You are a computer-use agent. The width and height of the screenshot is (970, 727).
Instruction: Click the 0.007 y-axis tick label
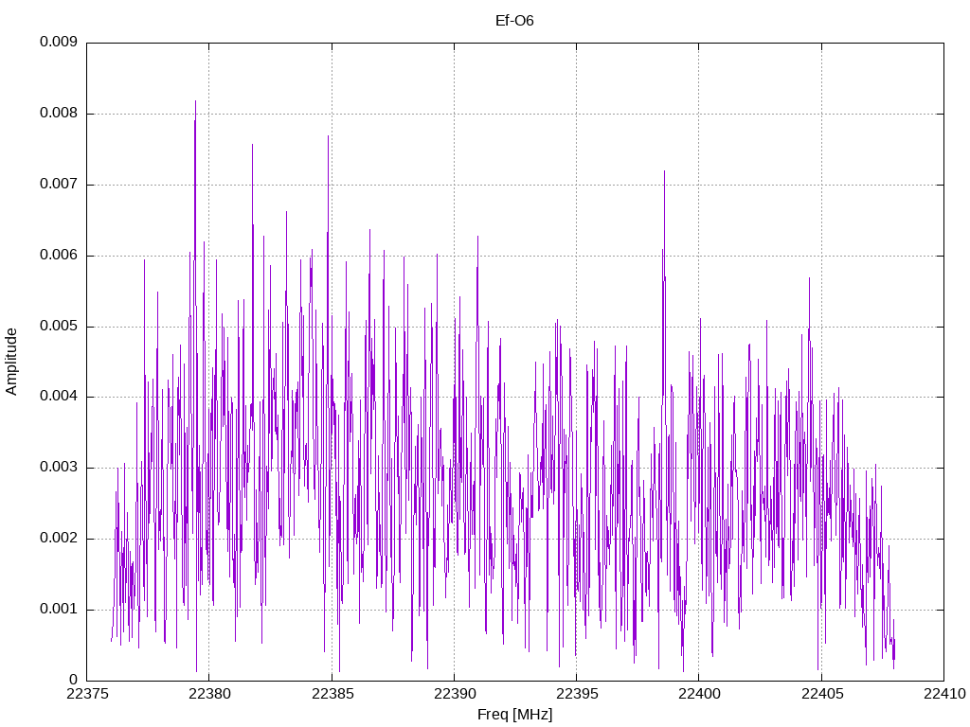[x=58, y=185]
